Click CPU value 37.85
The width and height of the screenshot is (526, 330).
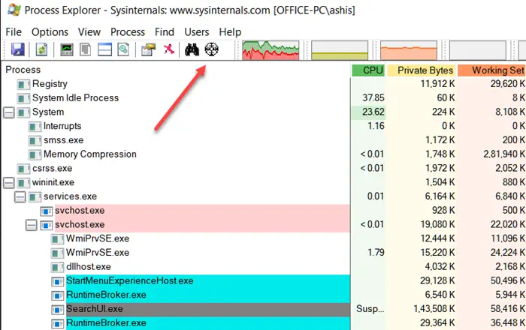[373, 98]
